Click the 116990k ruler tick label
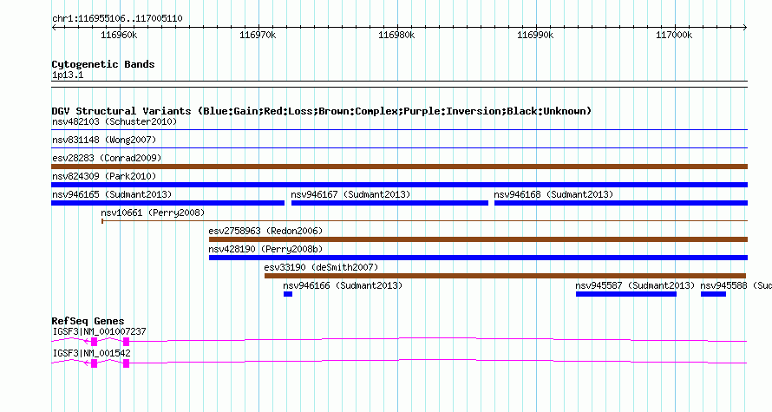Image resolution: width=772 pixels, height=412 pixels. coord(535,35)
